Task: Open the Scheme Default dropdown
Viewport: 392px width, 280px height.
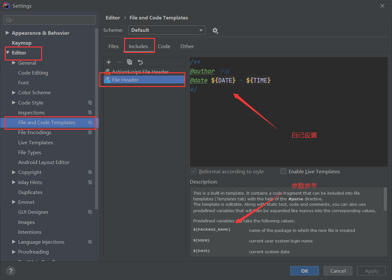Action: pyautogui.click(x=167, y=30)
